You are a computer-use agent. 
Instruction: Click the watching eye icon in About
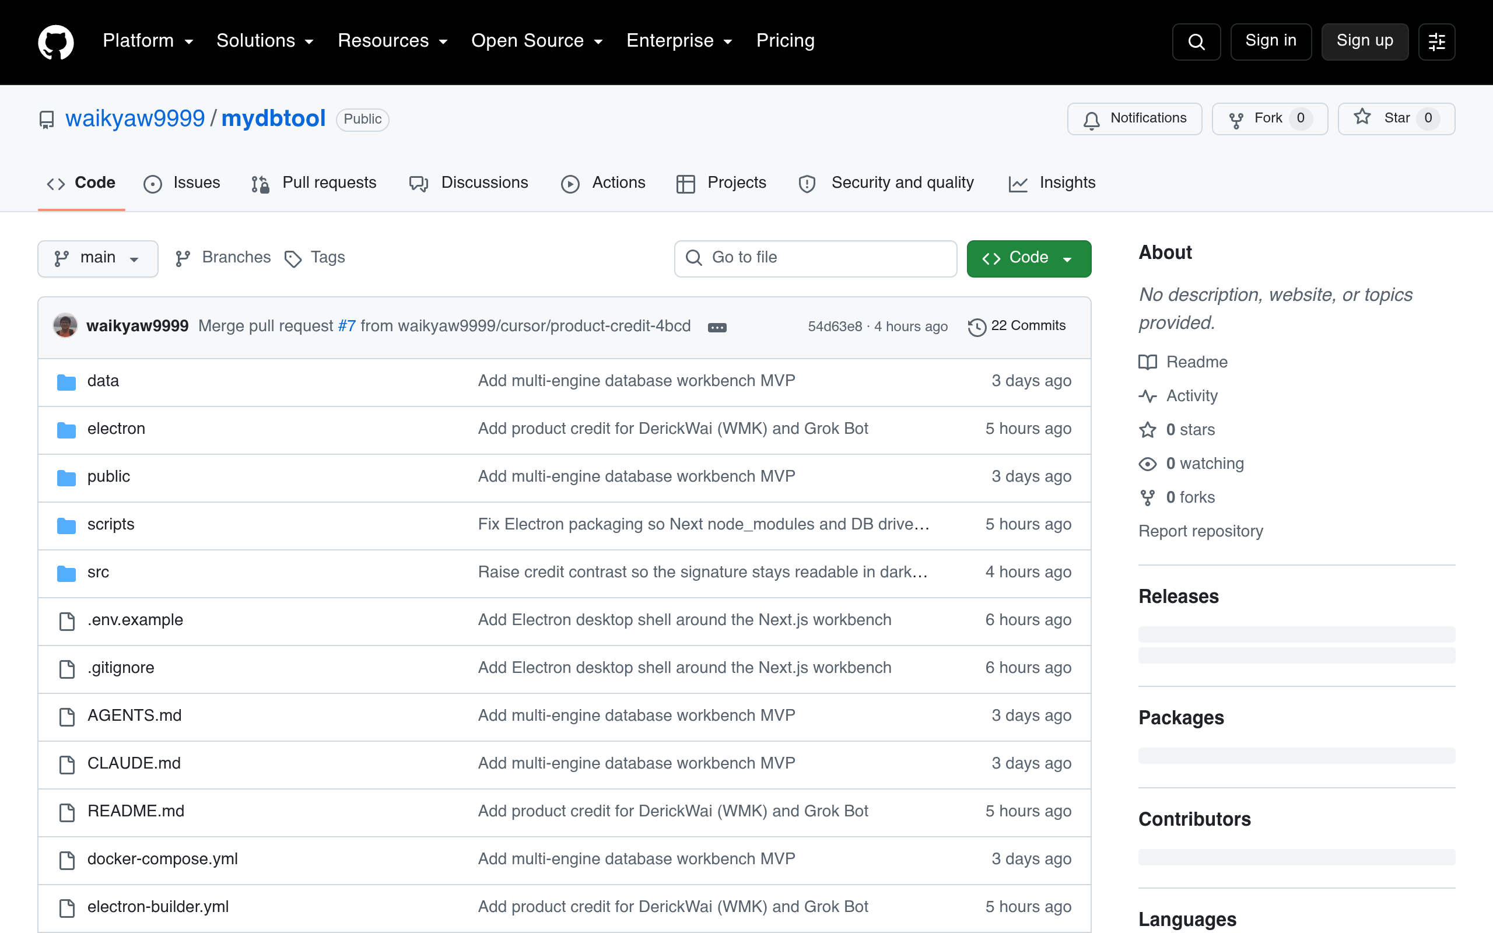coord(1148,464)
